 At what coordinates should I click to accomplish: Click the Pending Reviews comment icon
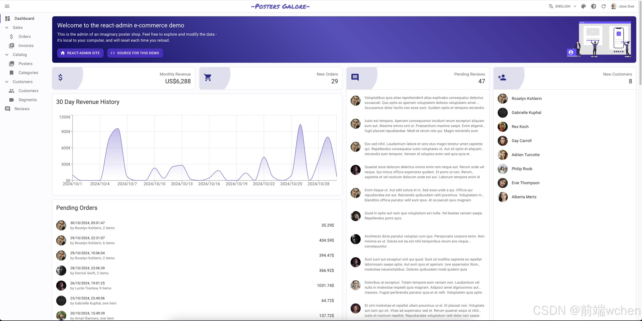[355, 77]
